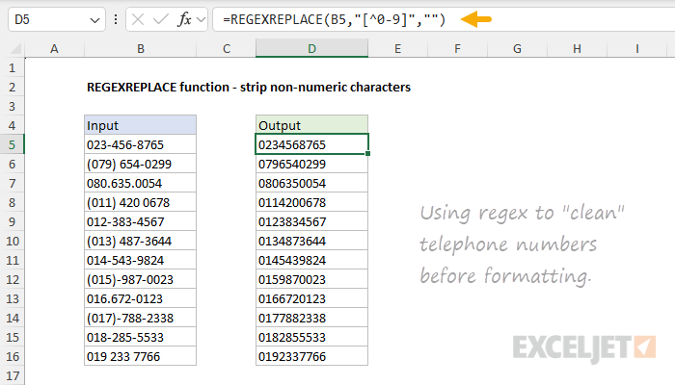Screen dimensions: 675x385
Task: Select row 3 header
Action: pyautogui.click(x=12, y=106)
